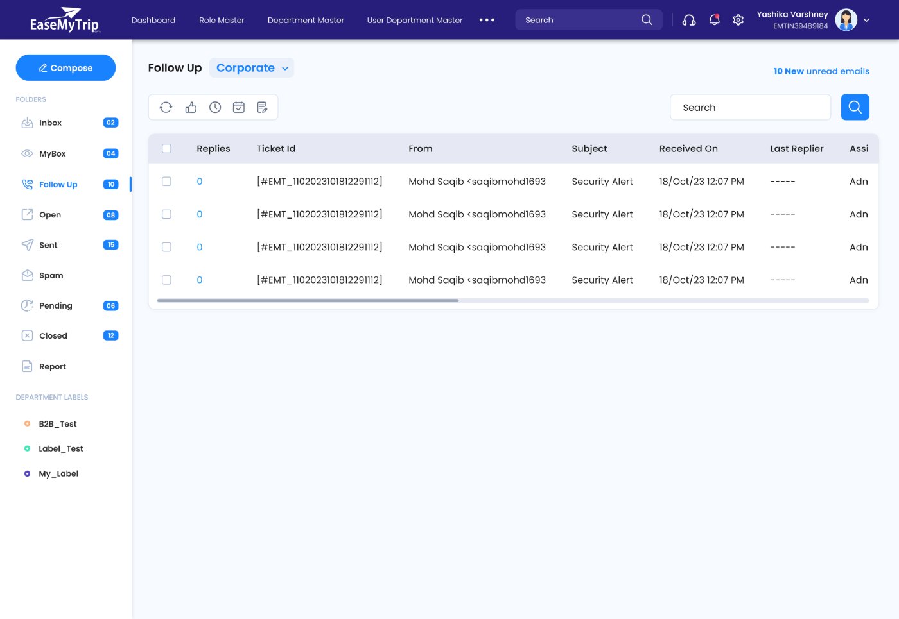Click the Inbox tray icon
899x619 pixels.
coord(27,123)
